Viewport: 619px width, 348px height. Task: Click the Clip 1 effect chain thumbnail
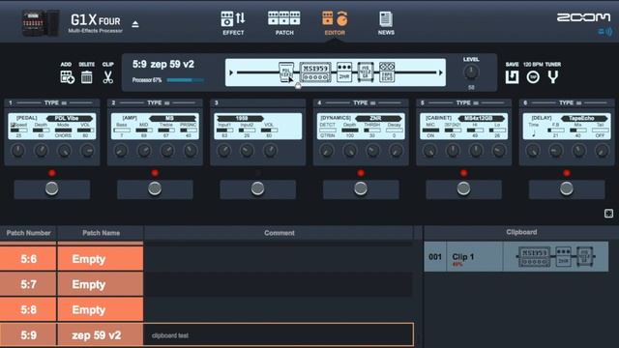(x=556, y=256)
